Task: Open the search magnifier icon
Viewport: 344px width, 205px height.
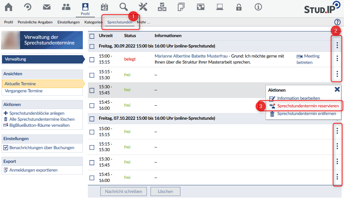Action: click(x=124, y=7)
